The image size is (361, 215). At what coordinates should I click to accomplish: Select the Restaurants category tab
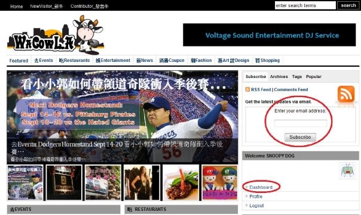coord(74,60)
